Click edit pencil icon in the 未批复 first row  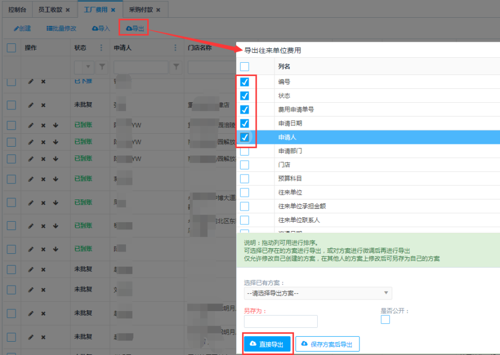click(31, 105)
